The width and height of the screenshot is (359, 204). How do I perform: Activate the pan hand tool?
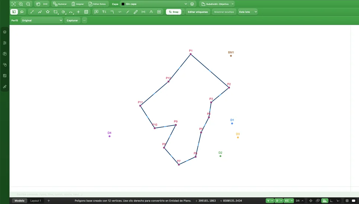38,4
